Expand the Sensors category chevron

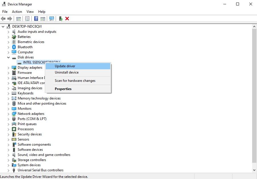[x=8, y=139]
